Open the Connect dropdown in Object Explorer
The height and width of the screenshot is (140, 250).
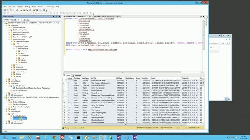point(7,20)
